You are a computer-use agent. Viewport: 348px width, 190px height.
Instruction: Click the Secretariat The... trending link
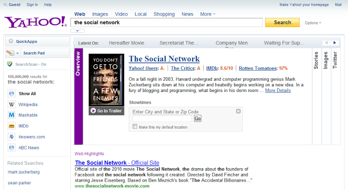[179, 43]
